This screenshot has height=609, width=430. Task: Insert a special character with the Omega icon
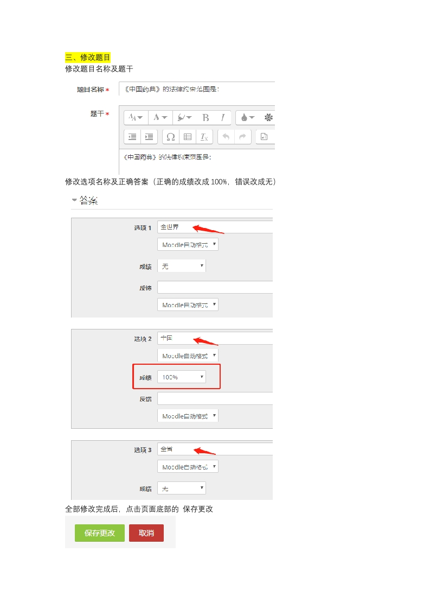(x=170, y=137)
